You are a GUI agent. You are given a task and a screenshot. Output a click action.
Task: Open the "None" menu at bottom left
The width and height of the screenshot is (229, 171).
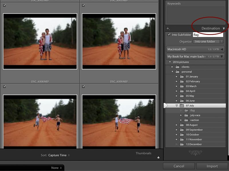(56, 168)
